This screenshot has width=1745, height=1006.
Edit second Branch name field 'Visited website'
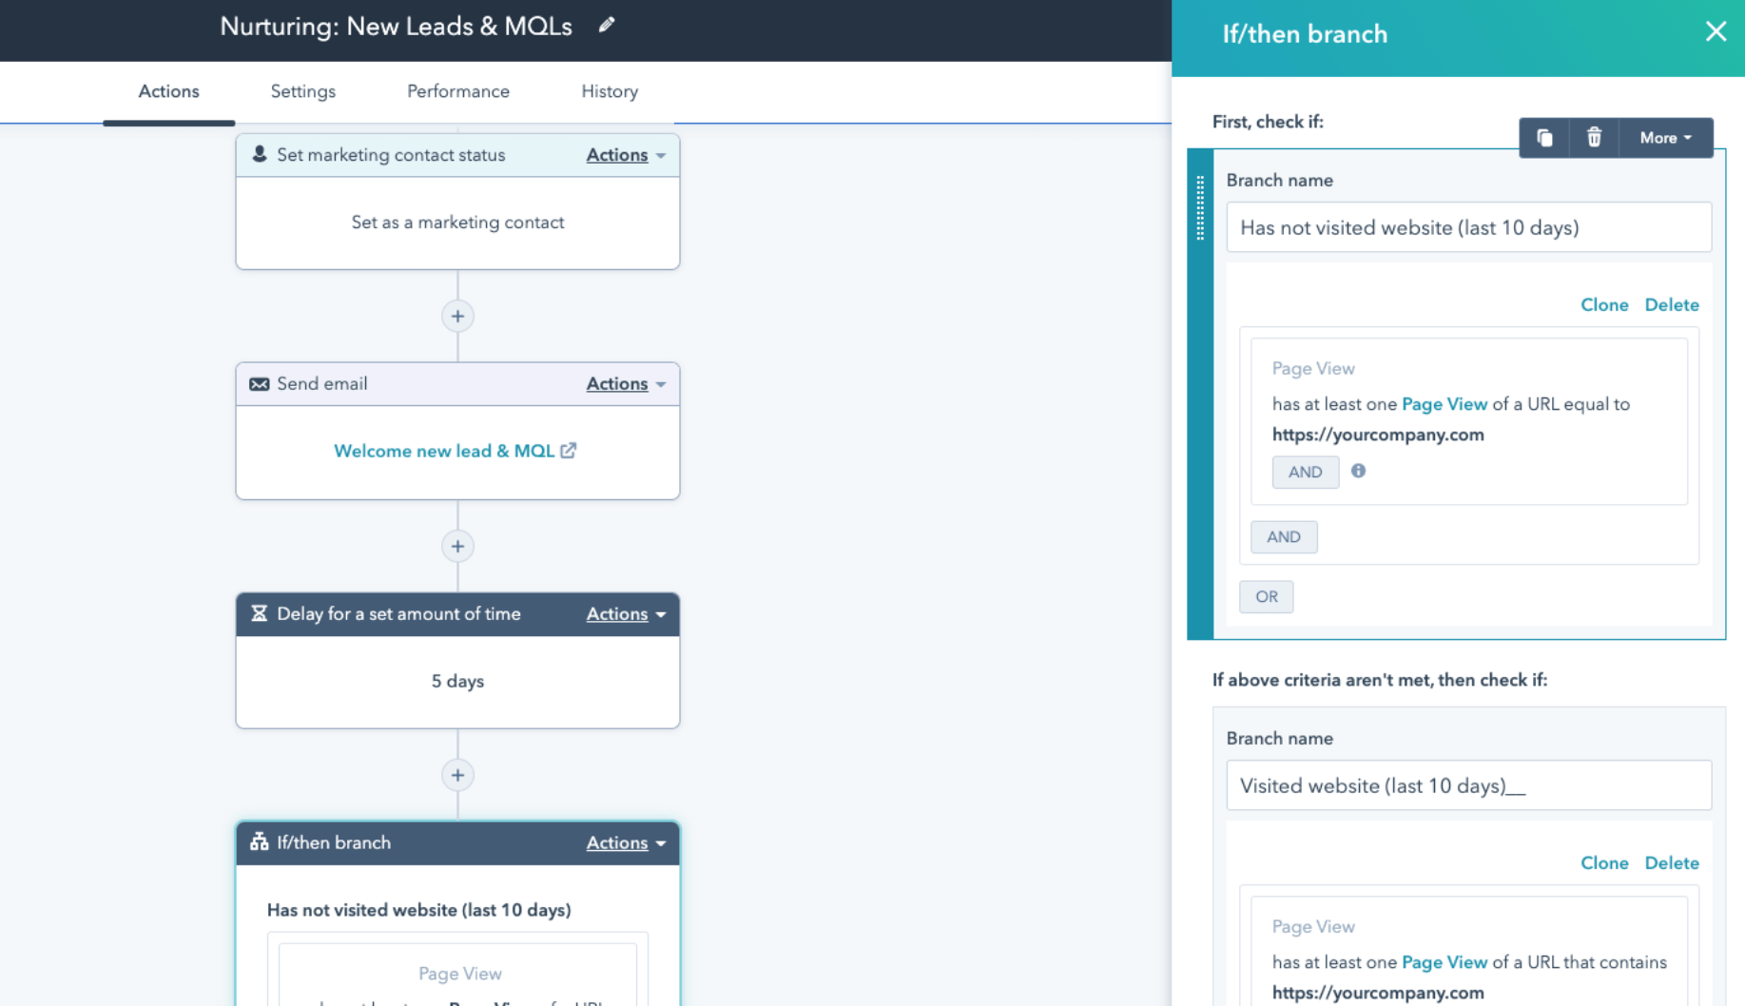tap(1468, 785)
